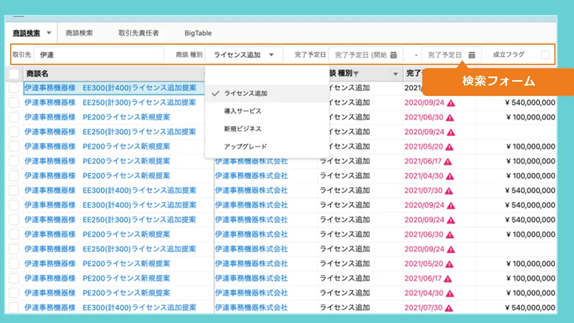Open the 商談種別 dropdown showing ライセンス追加
This screenshot has height=323, width=574.
(x=244, y=55)
